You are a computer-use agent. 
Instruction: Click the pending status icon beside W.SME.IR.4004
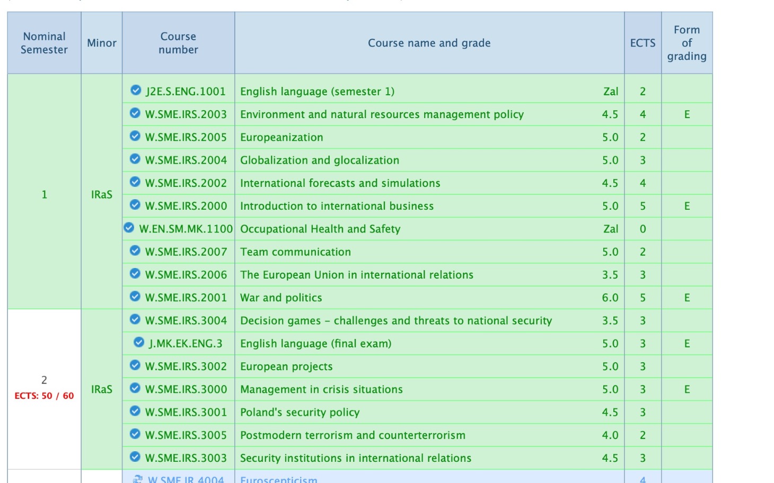pyautogui.click(x=138, y=479)
